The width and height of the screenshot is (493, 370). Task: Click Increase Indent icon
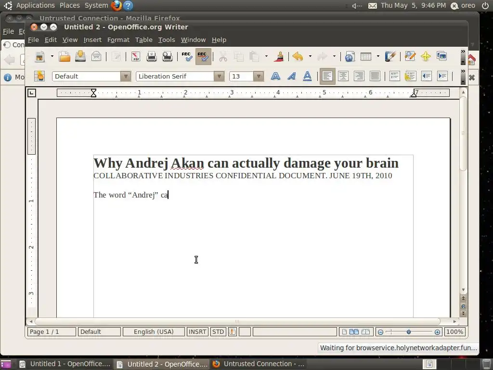point(442,76)
